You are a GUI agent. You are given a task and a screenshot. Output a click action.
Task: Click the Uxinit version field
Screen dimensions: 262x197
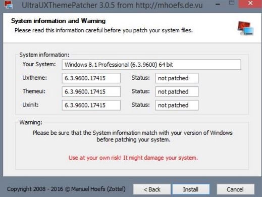tap(91, 105)
